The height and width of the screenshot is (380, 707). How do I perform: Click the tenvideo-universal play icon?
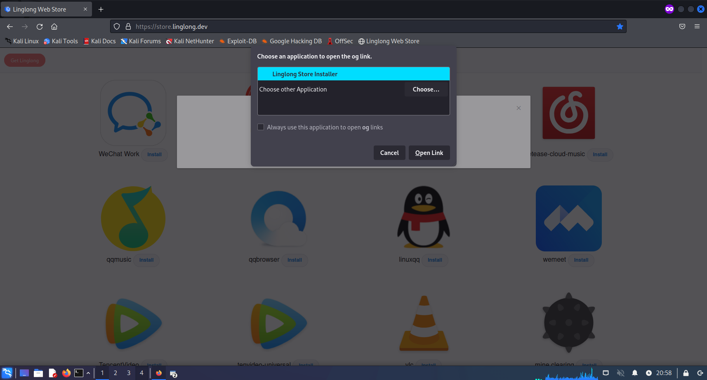click(279, 324)
